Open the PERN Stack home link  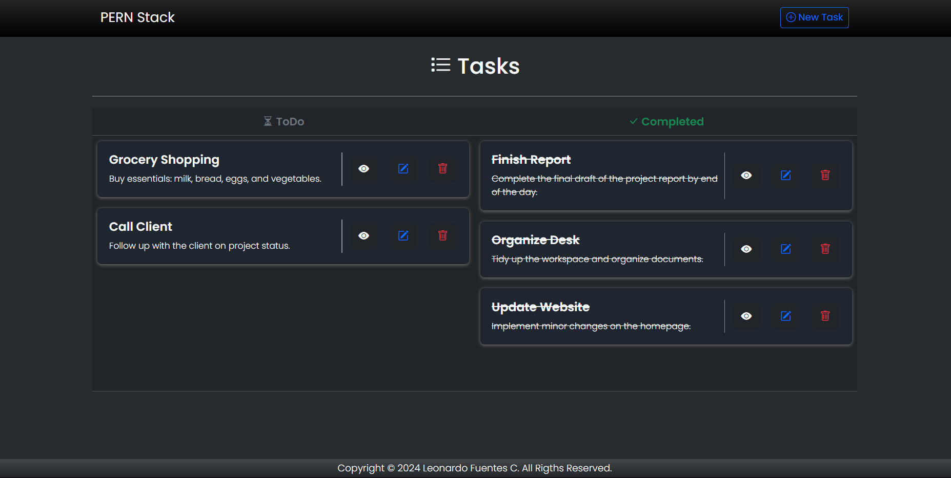[x=137, y=17]
